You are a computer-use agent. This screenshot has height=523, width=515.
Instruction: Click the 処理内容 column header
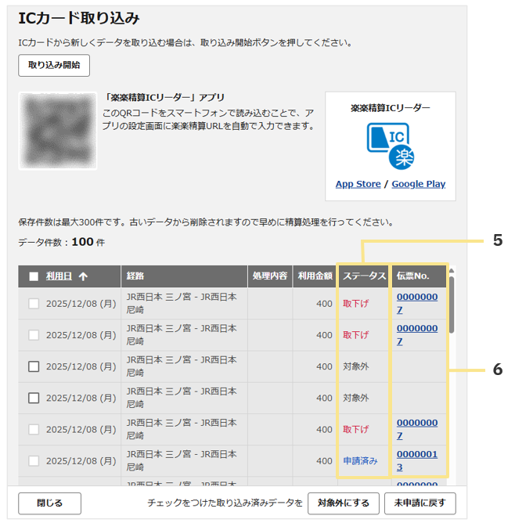tap(270, 276)
